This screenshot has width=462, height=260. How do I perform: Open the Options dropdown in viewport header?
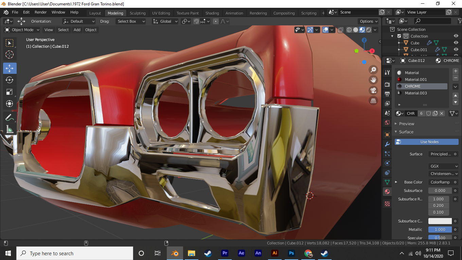click(369, 21)
